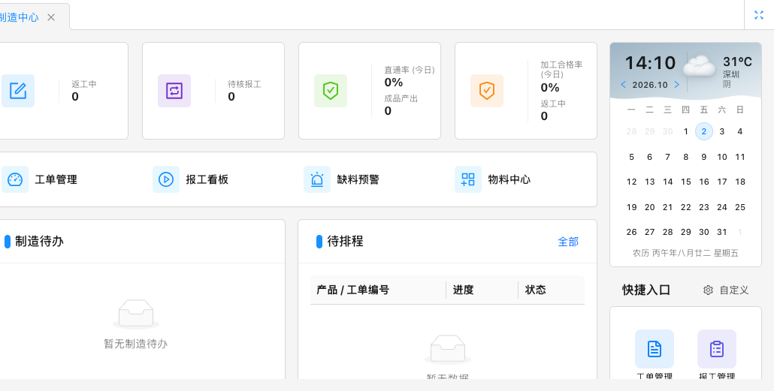Screen dimensions: 774x391
Task: Click the orange shield icon for 加工合格率
Action: coord(487,91)
